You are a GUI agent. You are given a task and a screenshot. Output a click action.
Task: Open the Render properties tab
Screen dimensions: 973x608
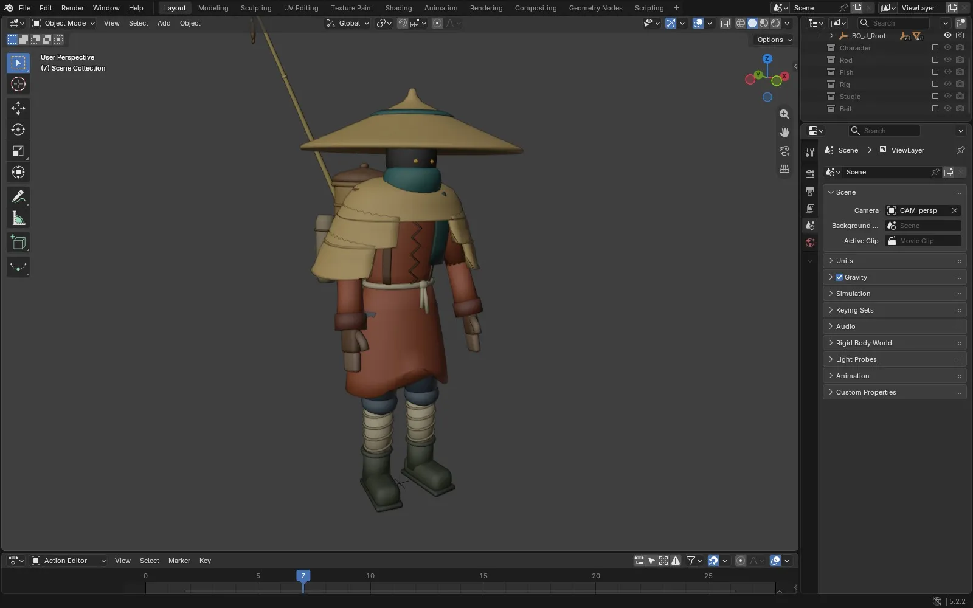[810, 174]
